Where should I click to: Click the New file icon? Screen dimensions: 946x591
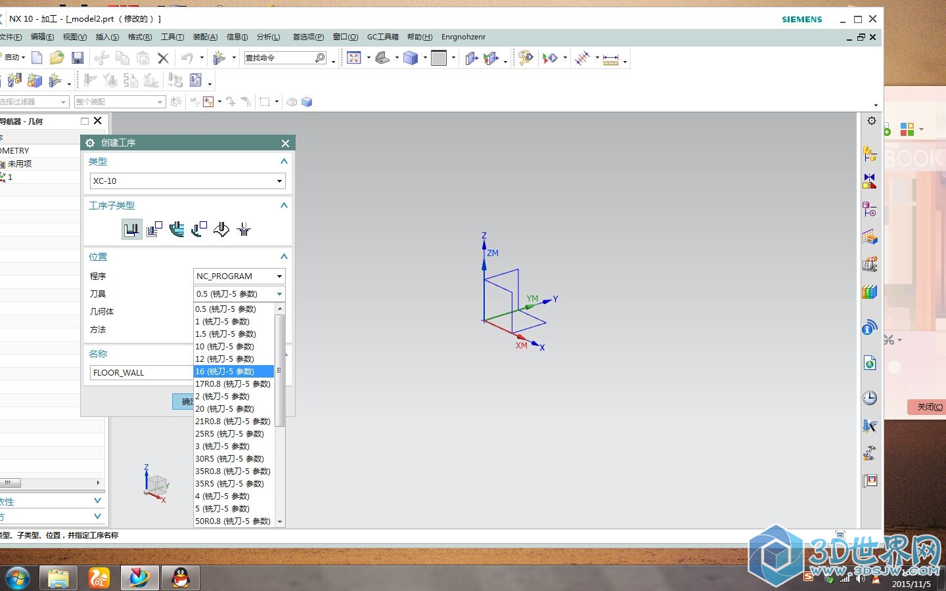[x=37, y=58]
